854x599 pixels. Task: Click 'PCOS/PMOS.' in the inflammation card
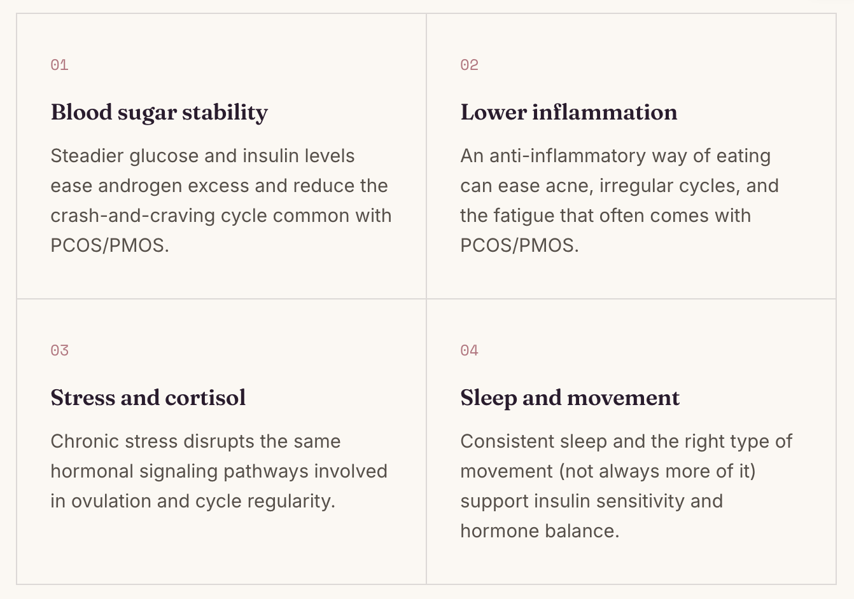[x=519, y=245]
